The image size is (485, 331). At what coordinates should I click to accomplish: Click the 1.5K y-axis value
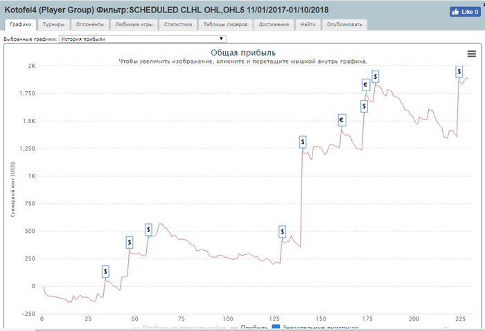[x=29, y=121]
